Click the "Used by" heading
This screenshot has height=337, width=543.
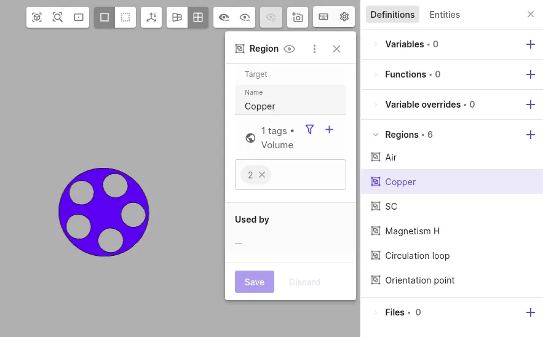pos(252,220)
